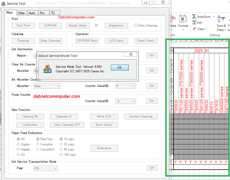The image size is (230, 180).
Task: Click the XK510 cell in Excel sheet
Action: [x=212, y=83]
